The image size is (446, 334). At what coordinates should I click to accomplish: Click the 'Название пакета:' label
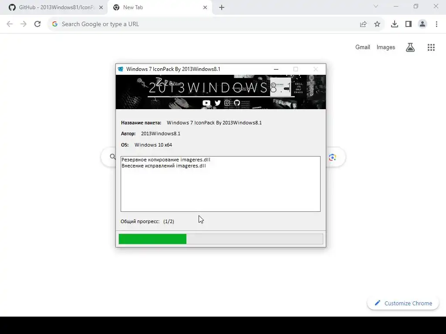(x=141, y=123)
